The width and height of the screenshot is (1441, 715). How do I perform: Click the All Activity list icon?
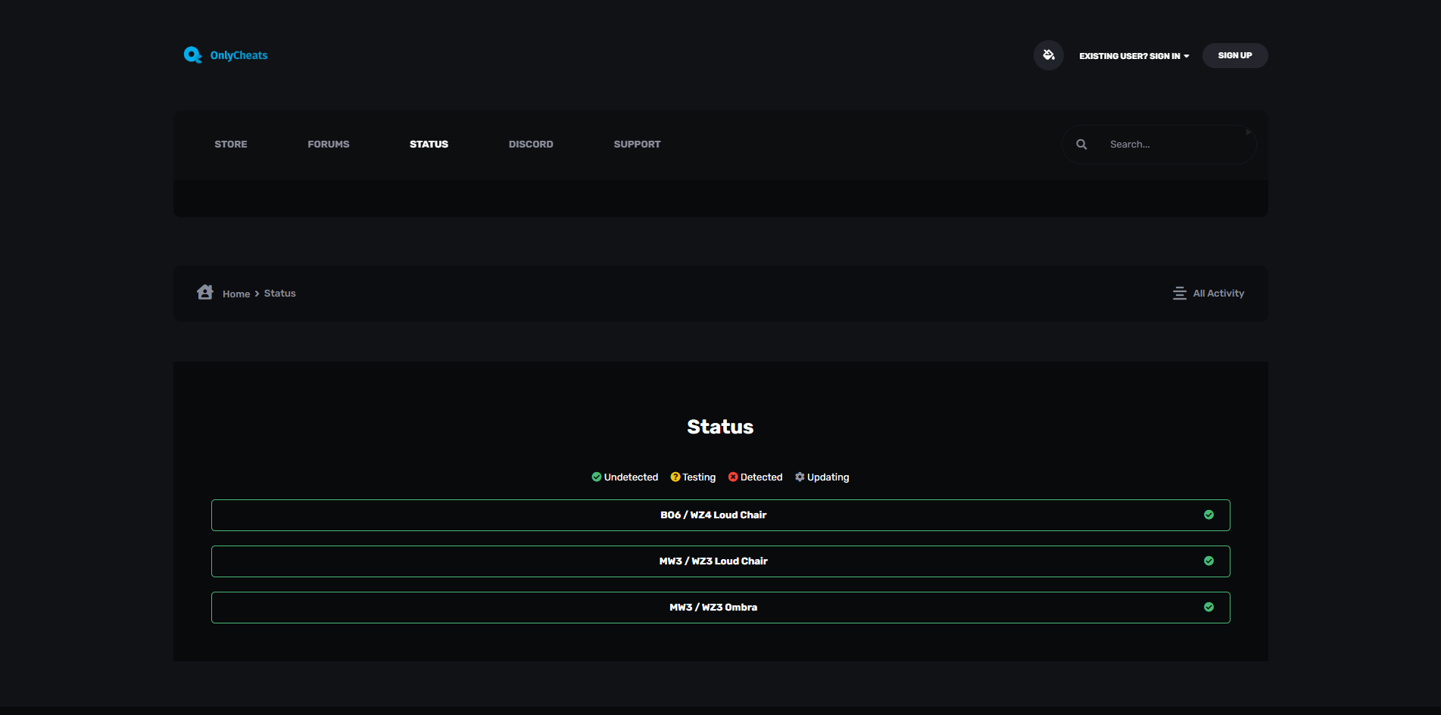1180,294
